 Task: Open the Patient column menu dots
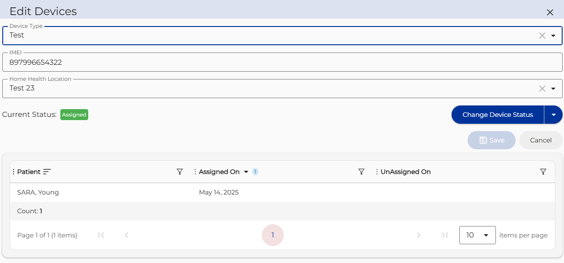click(x=13, y=172)
